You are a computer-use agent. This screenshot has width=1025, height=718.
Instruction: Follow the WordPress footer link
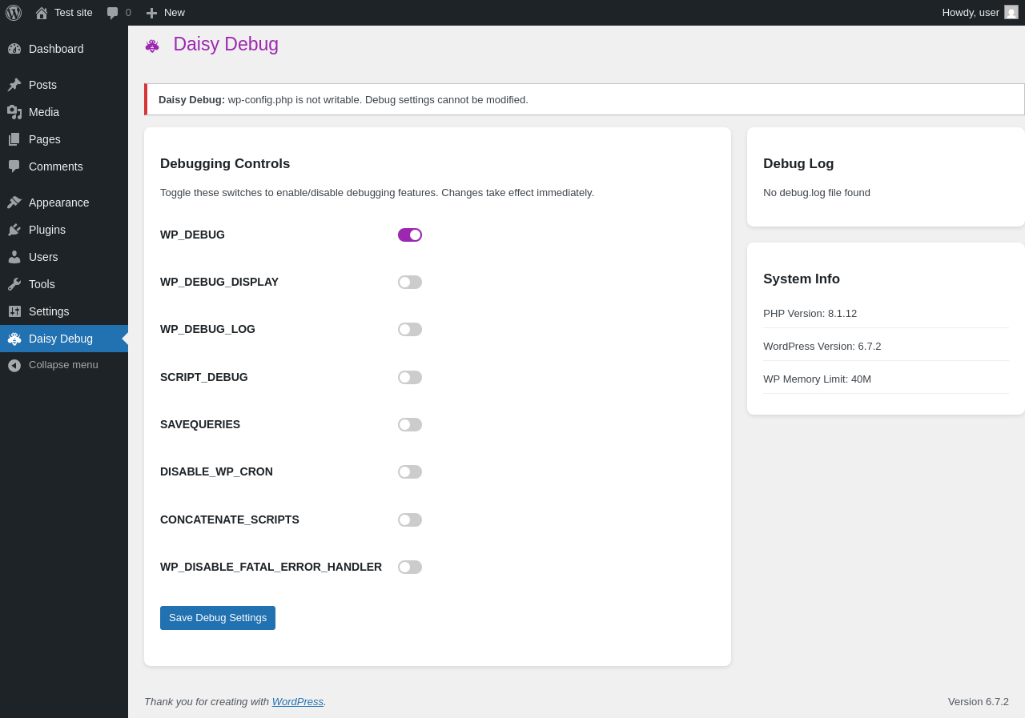click(297, 701)
